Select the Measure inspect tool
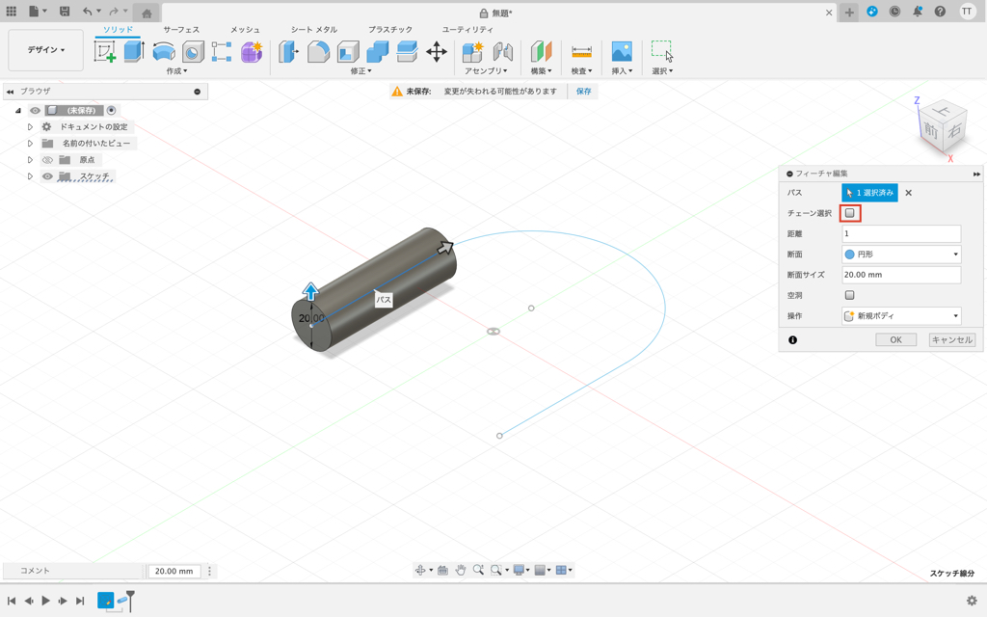 click(581, 52)
